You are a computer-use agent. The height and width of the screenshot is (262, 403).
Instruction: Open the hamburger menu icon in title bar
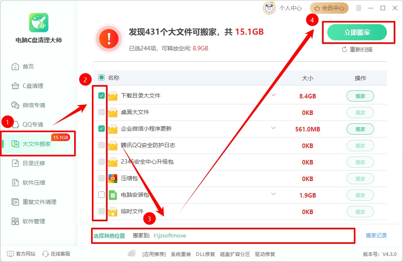359,8
